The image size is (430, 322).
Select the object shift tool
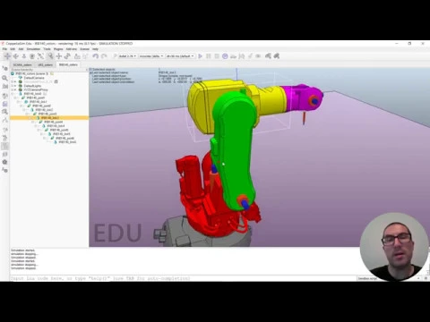[x=59, y=56]
